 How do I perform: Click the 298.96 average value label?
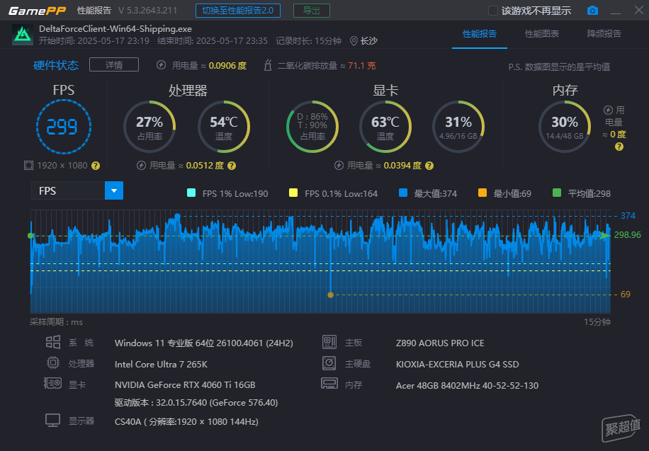tap(628, 235)
